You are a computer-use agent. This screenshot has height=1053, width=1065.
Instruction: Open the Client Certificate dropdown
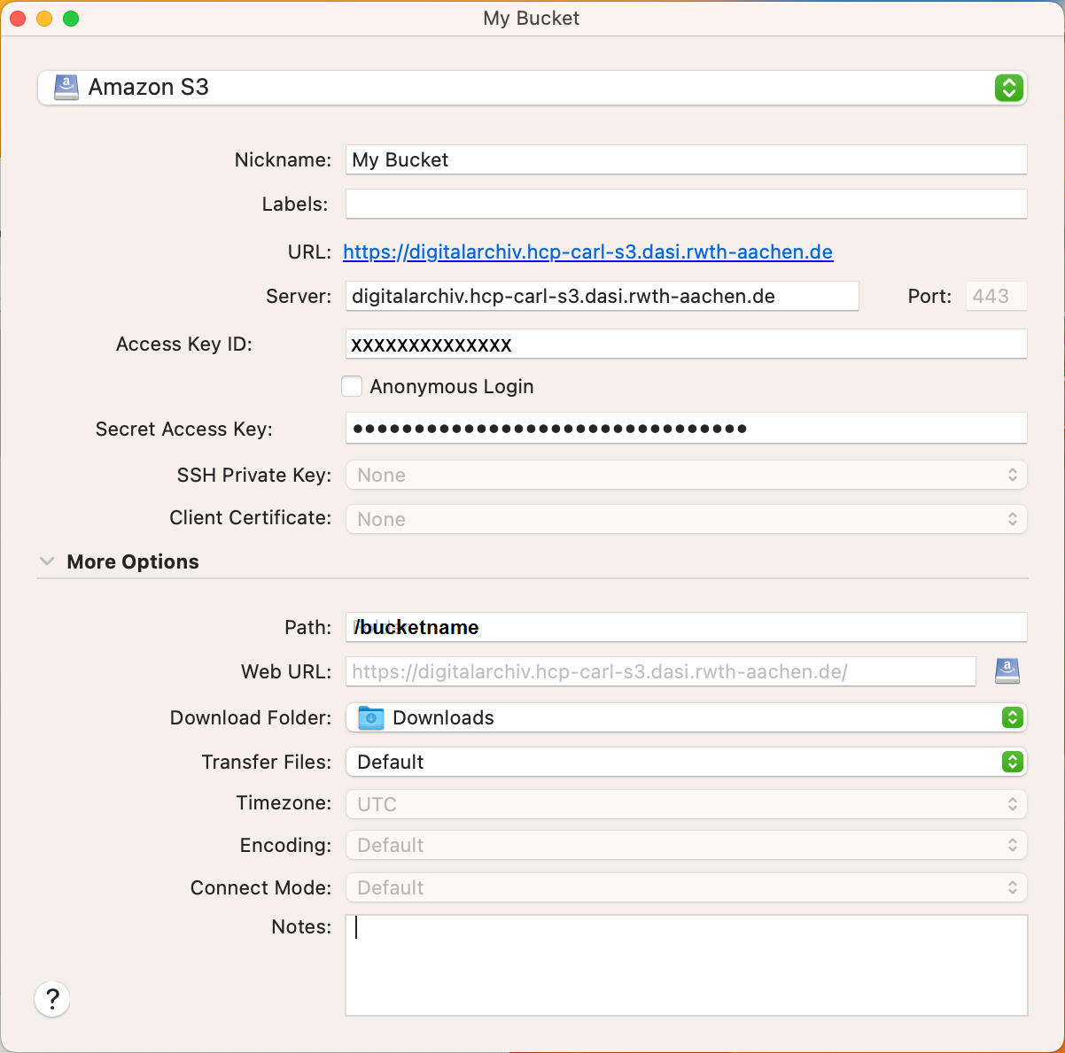tap(686, 519)
